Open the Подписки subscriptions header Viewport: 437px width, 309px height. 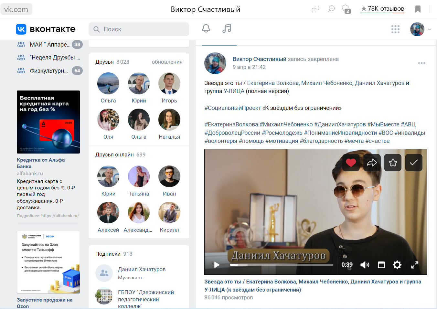point(114,254)
